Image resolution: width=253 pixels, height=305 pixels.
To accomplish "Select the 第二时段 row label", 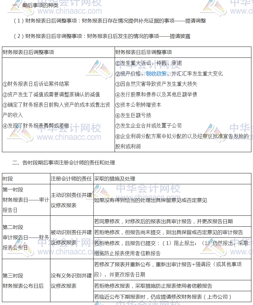I will point(13,227).
